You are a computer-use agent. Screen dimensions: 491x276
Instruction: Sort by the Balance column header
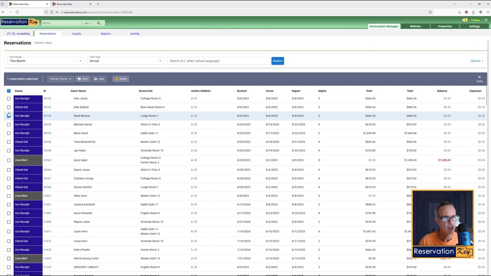point(442,91)
